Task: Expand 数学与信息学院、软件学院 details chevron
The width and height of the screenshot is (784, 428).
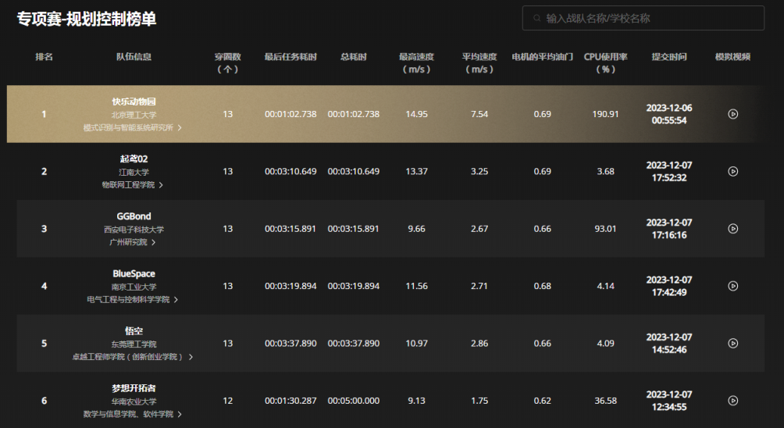Action: [x=180, y=415]
